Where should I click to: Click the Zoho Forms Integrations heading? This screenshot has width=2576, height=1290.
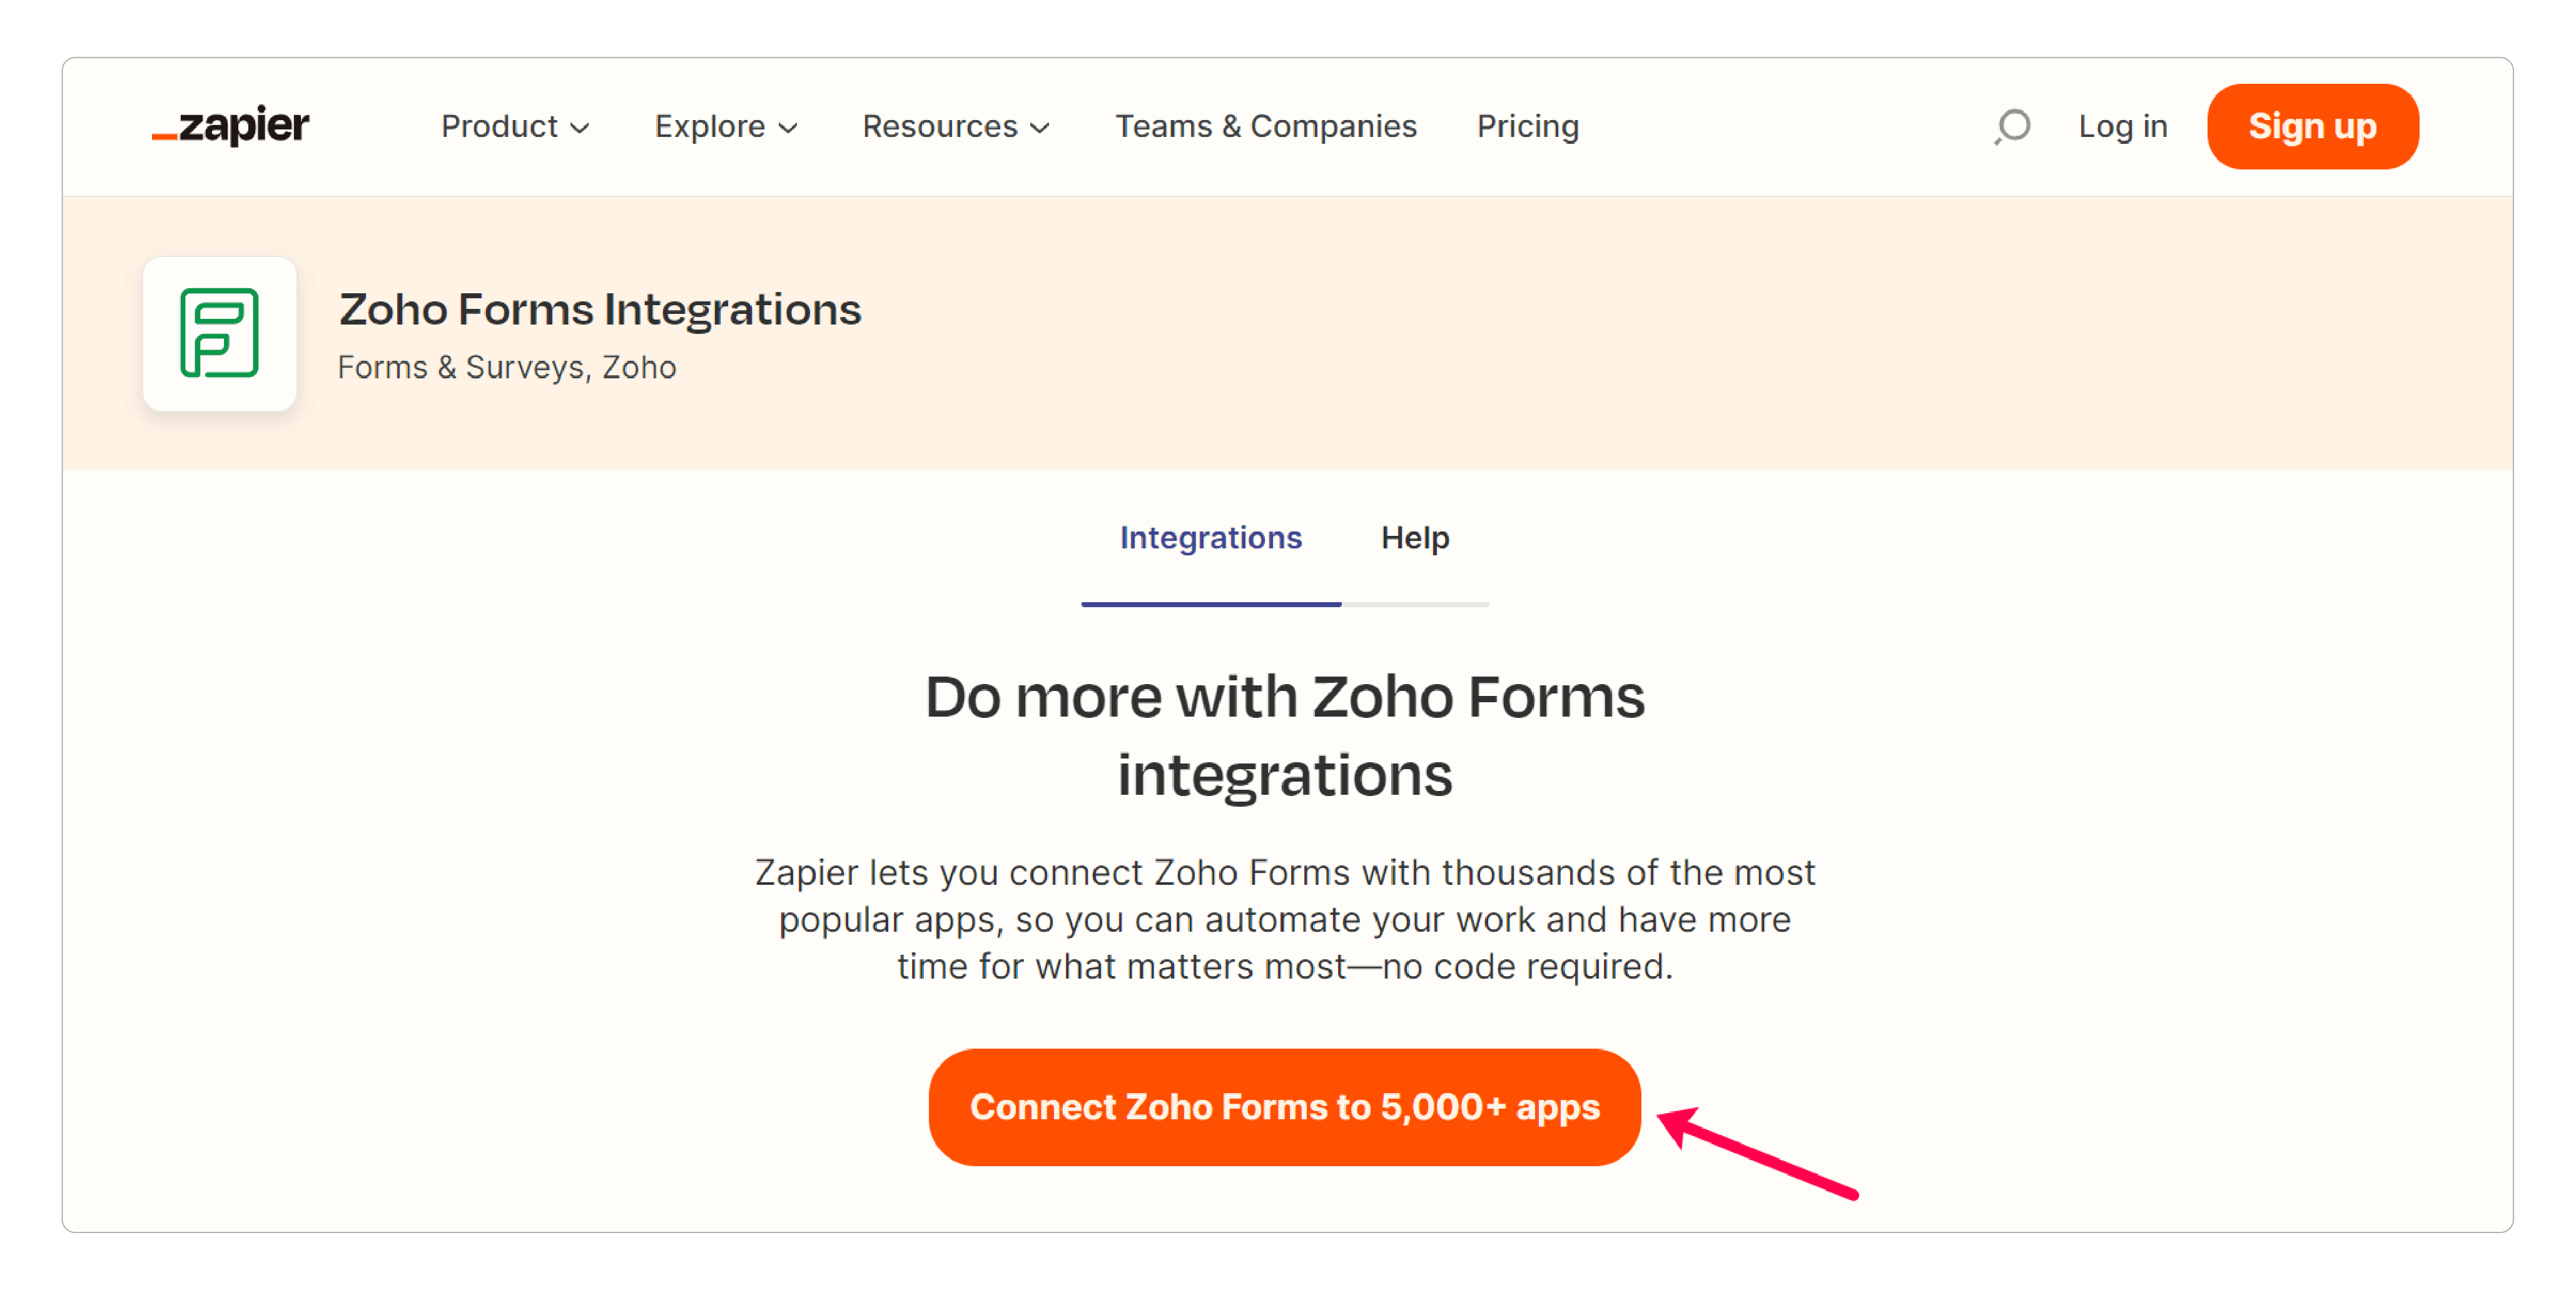click(x=600, y=310)
